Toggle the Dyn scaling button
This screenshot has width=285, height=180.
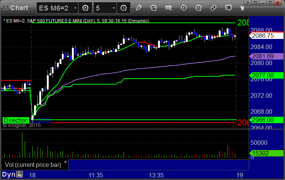(9, 174)
